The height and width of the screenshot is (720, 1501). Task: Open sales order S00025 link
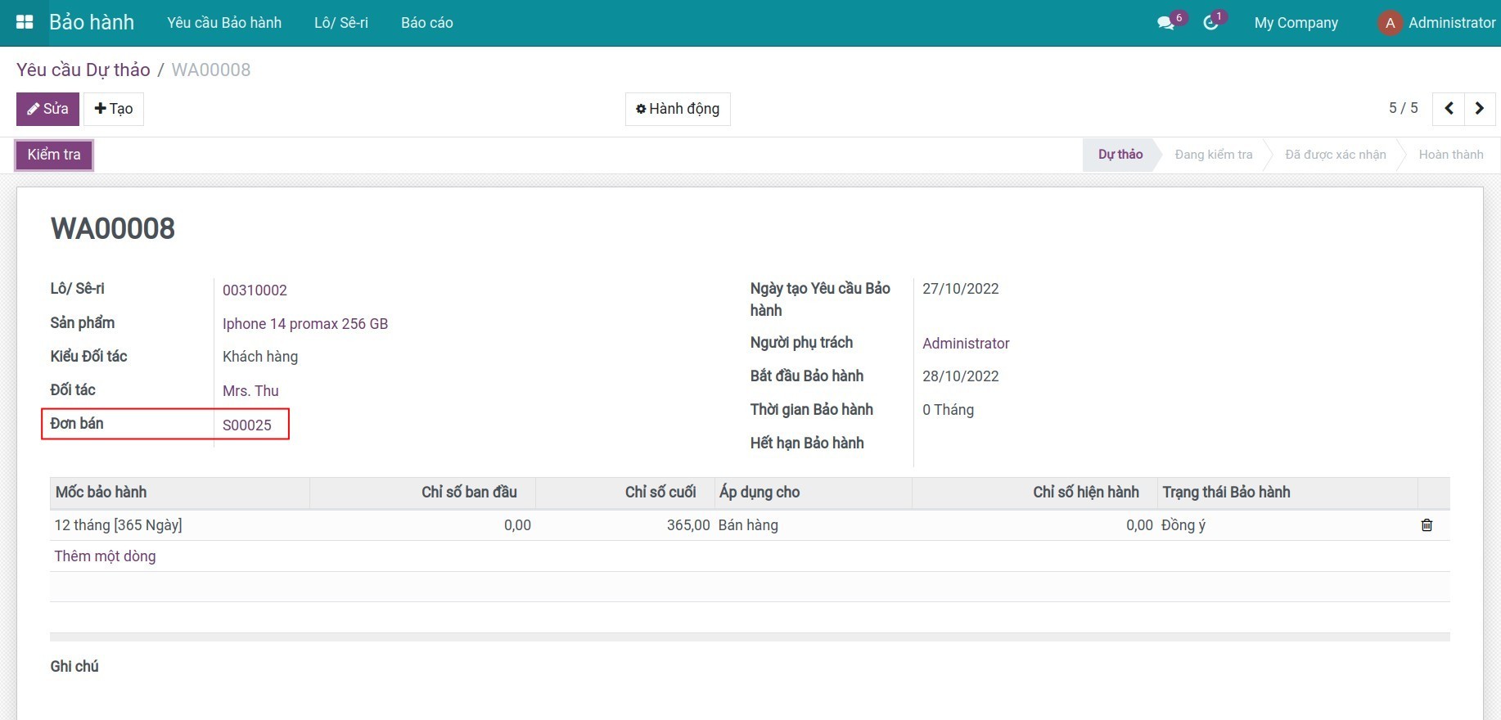coord(247,425)
